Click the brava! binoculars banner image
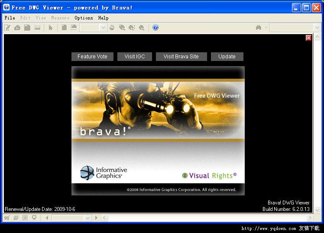This screenshot has width=324, height=233. 158,110
